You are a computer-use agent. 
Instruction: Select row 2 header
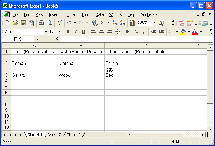pyautogui.click(x=6, y=60)
